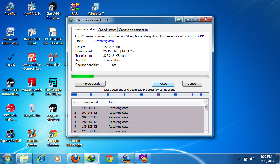Open Mozilla Firefox desktop shortcut
The height and width of the screenshot is (164, 280).
coord(32,138)
